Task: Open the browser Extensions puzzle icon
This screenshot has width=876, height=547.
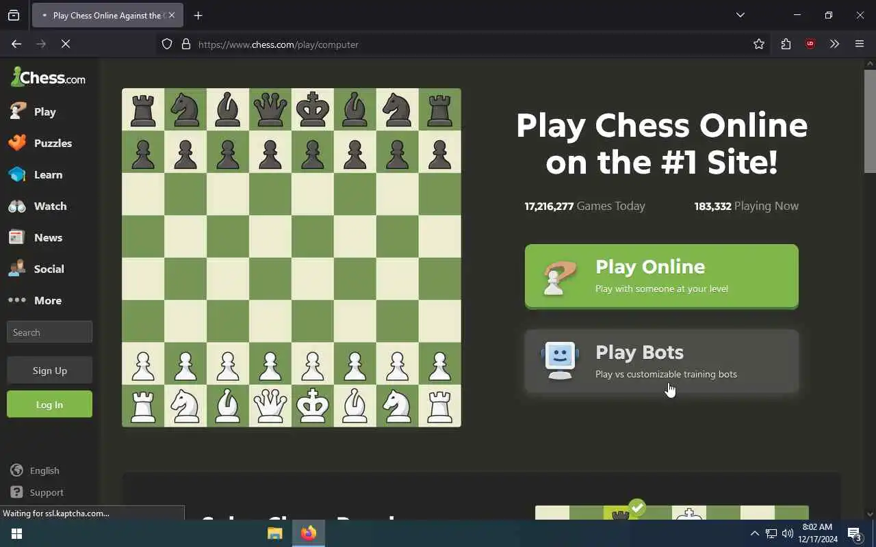Action: coord(786,44)
